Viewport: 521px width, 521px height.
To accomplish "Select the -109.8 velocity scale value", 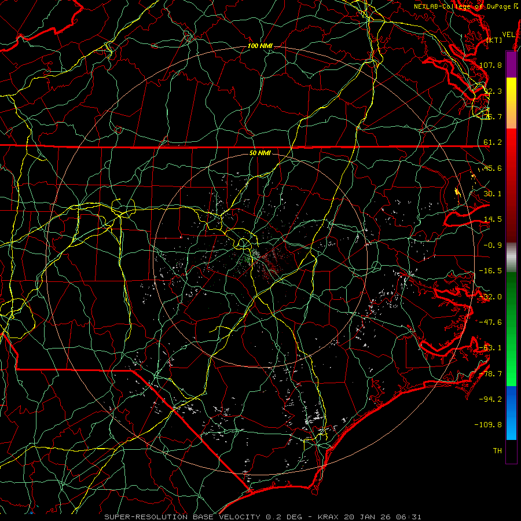I will [x=489, y=425].
